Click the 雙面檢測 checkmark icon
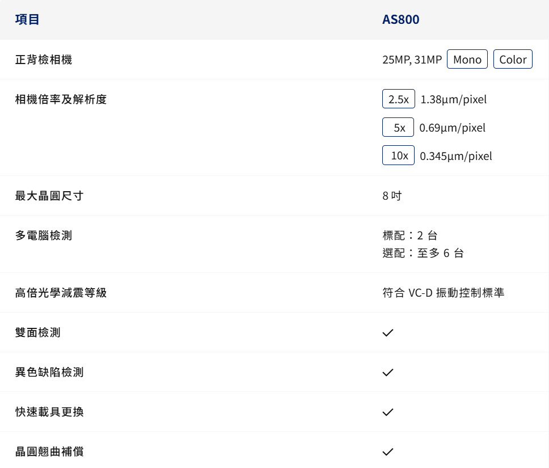Screen dimensions: 549x468 (388, 332)
